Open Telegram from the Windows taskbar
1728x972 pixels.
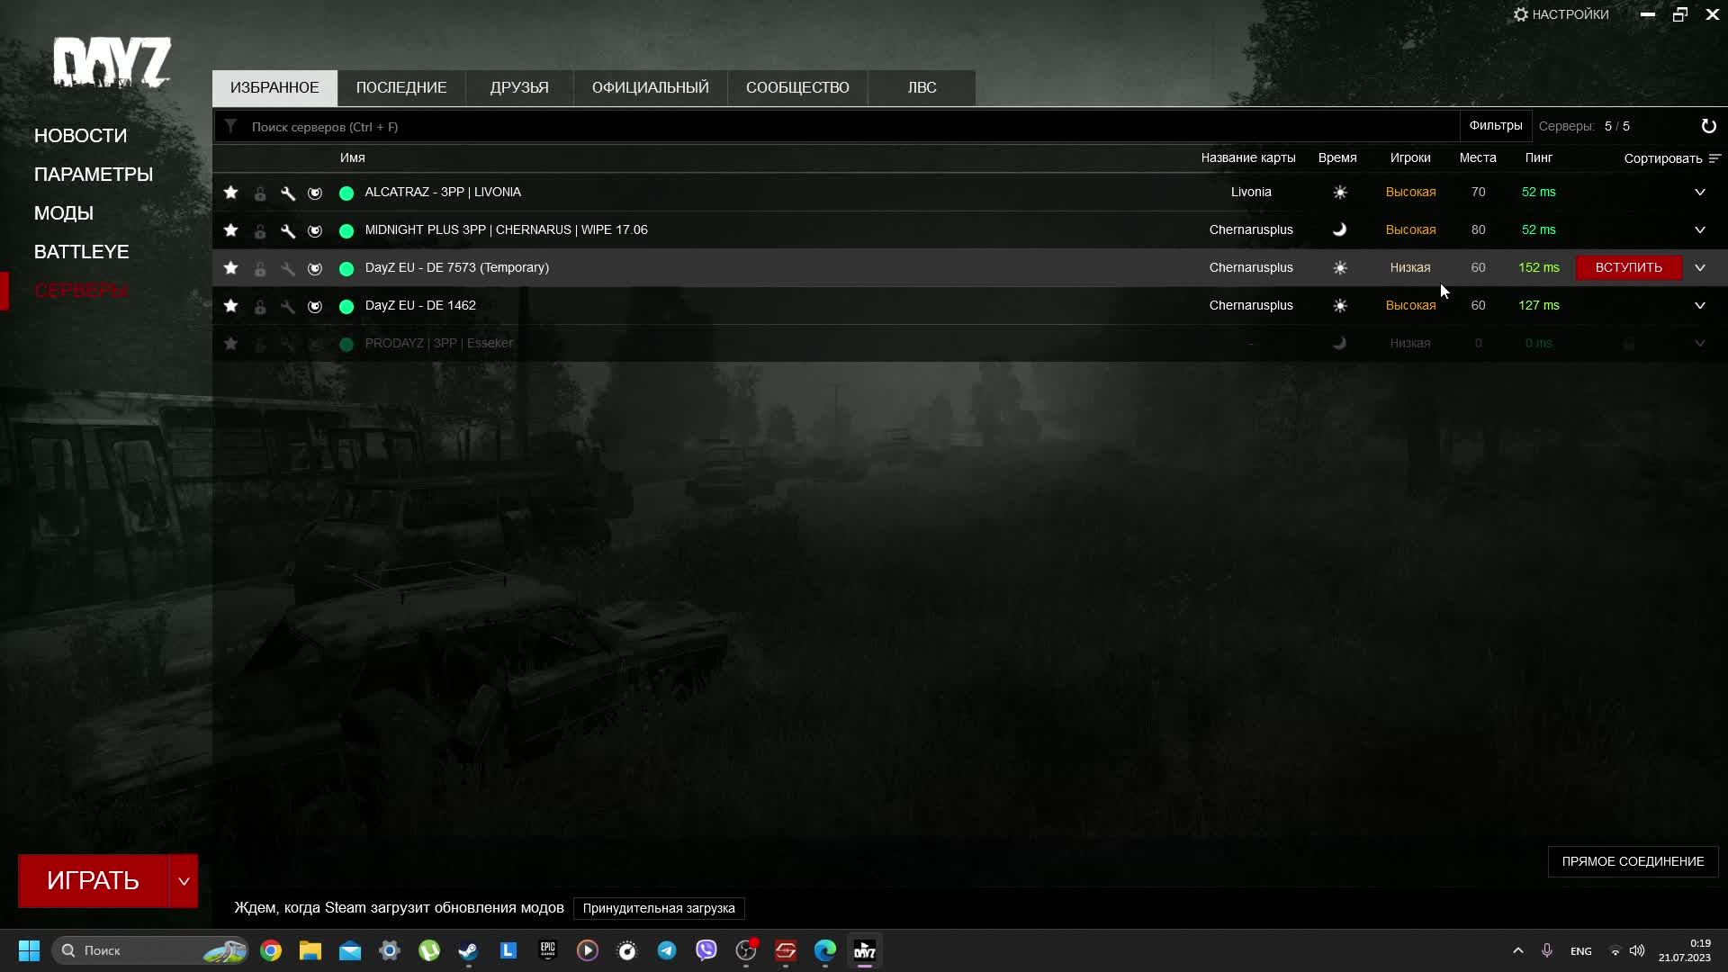pyautogui.click(x=667, y=950)
